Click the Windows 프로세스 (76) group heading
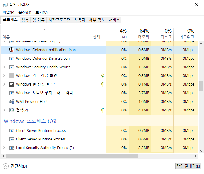204x174 pixels. 30,121
